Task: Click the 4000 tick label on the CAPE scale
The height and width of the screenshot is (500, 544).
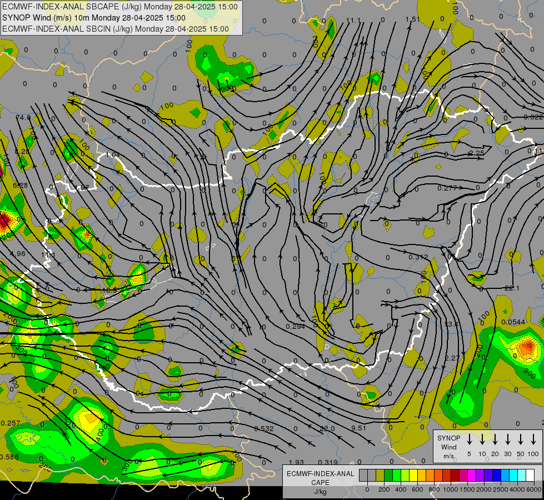Action: pos(517,489)
